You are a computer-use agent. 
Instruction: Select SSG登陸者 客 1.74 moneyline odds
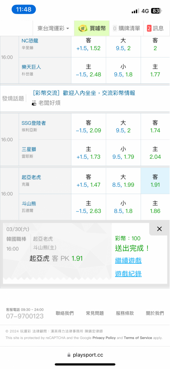point(155,127)
